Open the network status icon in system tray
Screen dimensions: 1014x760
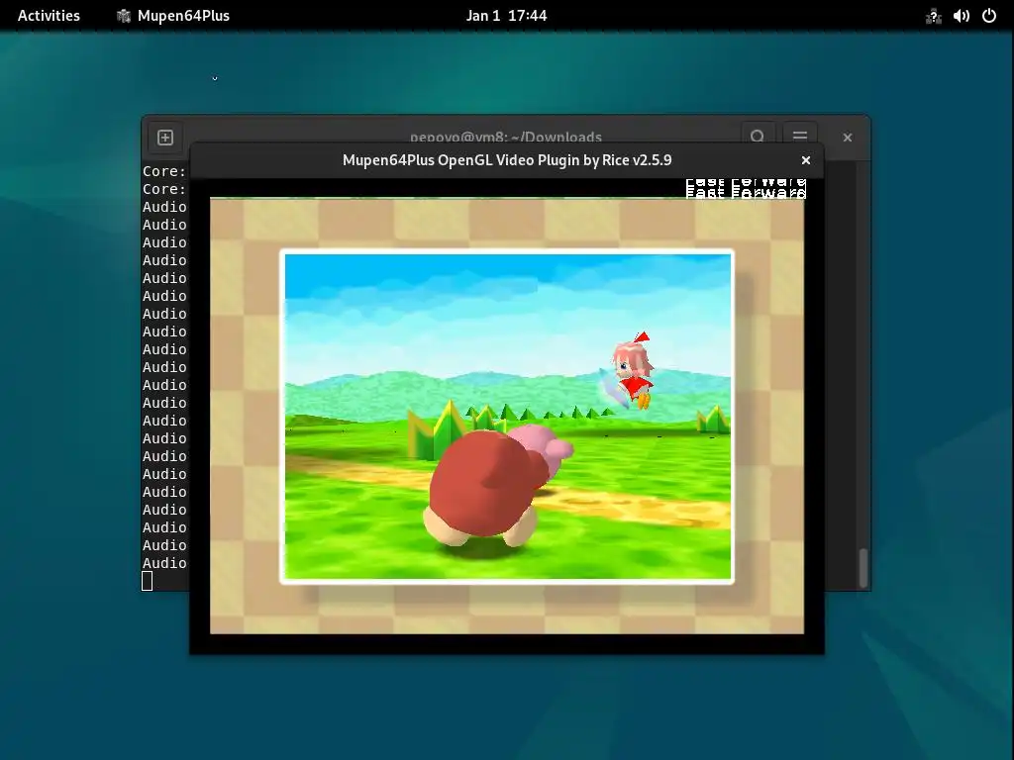[933, 16]
